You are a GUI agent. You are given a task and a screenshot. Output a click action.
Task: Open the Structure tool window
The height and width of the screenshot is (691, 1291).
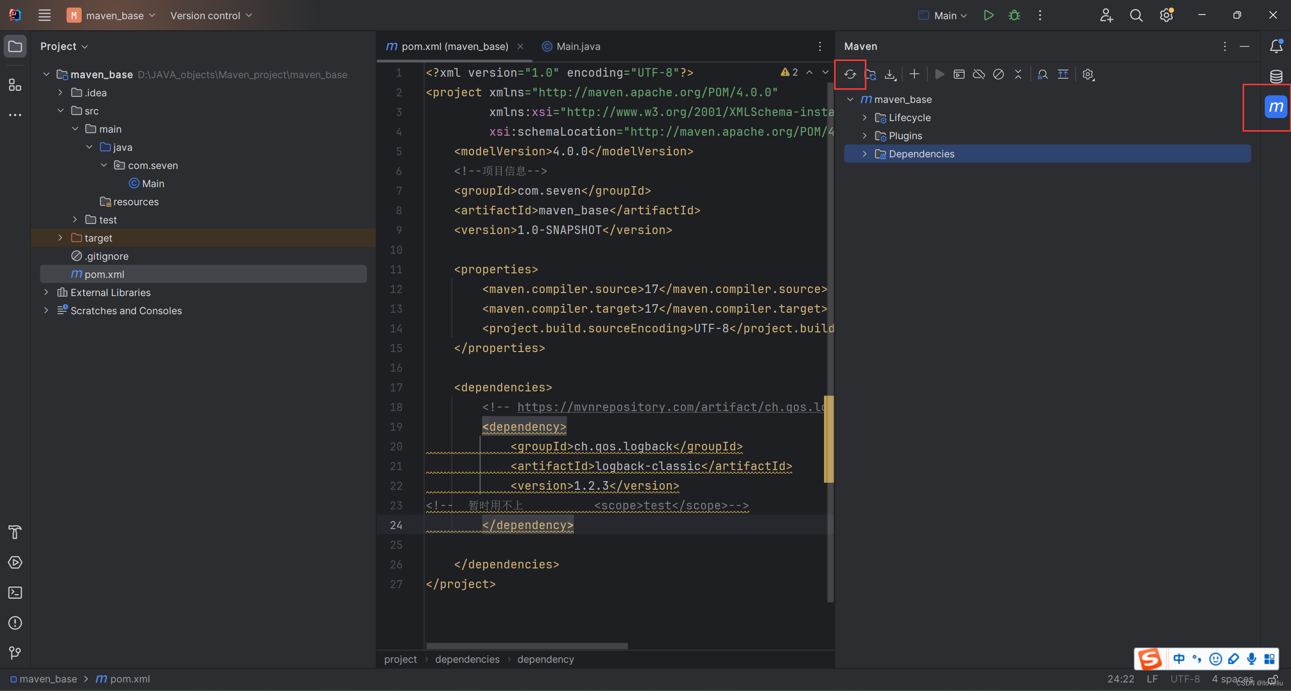coord(15,85)
